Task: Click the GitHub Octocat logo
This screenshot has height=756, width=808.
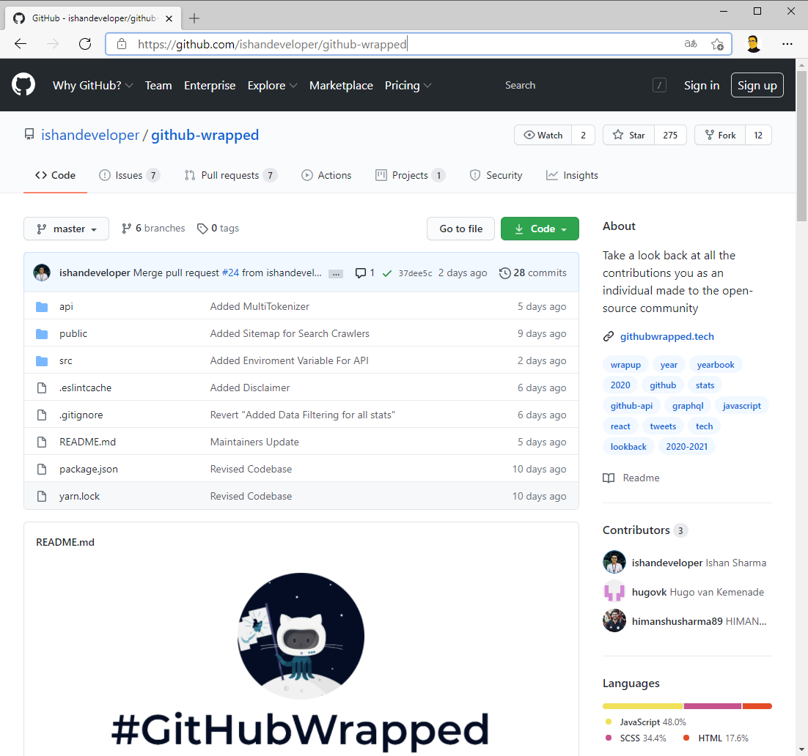Action: tap(23, 85)
